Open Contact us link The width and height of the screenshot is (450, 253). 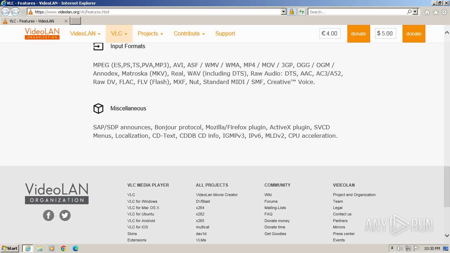coord(342,214)
